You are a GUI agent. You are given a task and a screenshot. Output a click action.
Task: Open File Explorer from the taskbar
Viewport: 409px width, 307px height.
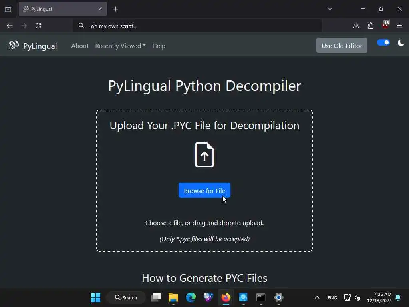coord(173,297)
